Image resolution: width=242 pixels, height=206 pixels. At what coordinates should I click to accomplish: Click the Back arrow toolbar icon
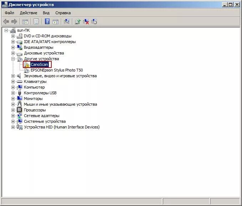pos(6,22)
